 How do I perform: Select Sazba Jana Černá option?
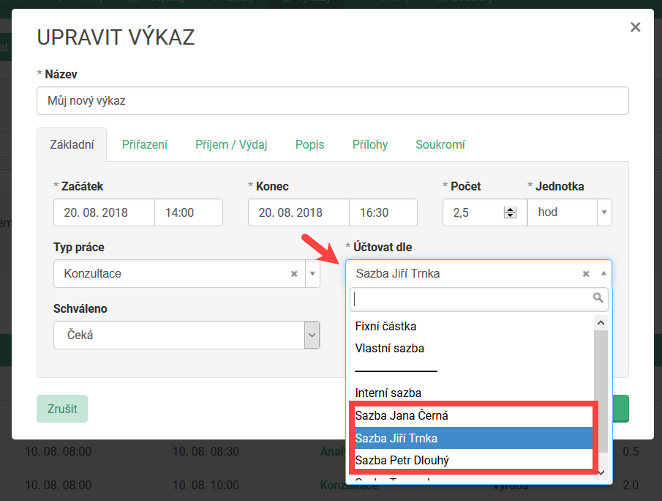coord(402,416)
